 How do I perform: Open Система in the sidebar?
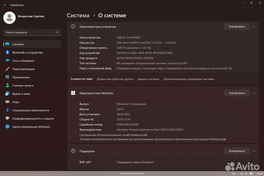[32, 44]
